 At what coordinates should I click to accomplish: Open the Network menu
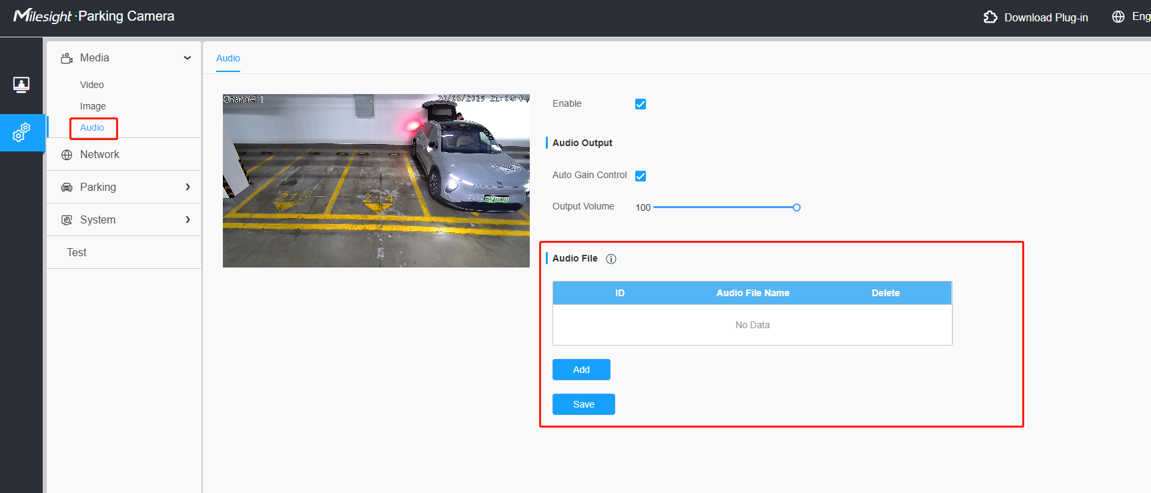pos(99,154)
